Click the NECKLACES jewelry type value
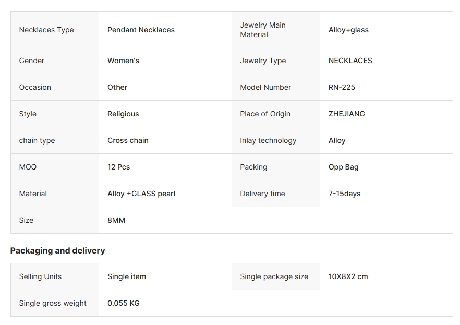460x325 pixels. point(350,61)
